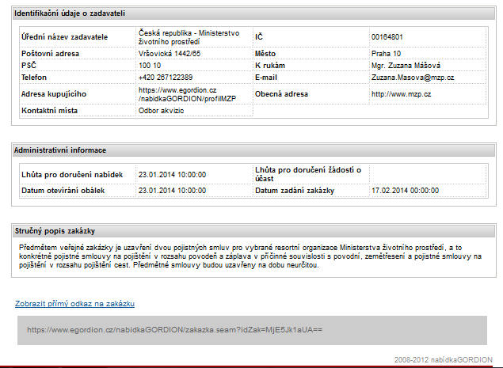The height and width of the screenshot is (368, 503).
Task: Click the 'Identifikační údaje o zadavateli' section header
Action: point(70,15)
